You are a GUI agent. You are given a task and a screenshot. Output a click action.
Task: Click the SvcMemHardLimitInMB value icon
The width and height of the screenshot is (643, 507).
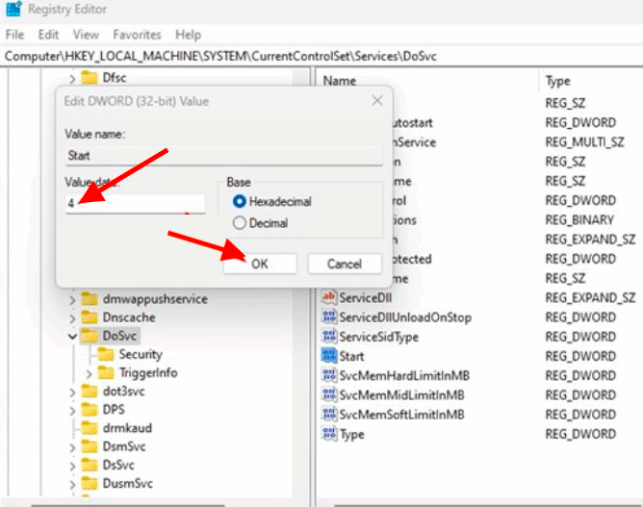[x=328, y=375]
